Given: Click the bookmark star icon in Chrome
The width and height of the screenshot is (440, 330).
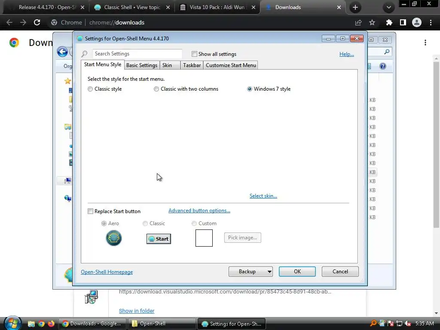Looking at the screenshot, I should tap(372, 22).
